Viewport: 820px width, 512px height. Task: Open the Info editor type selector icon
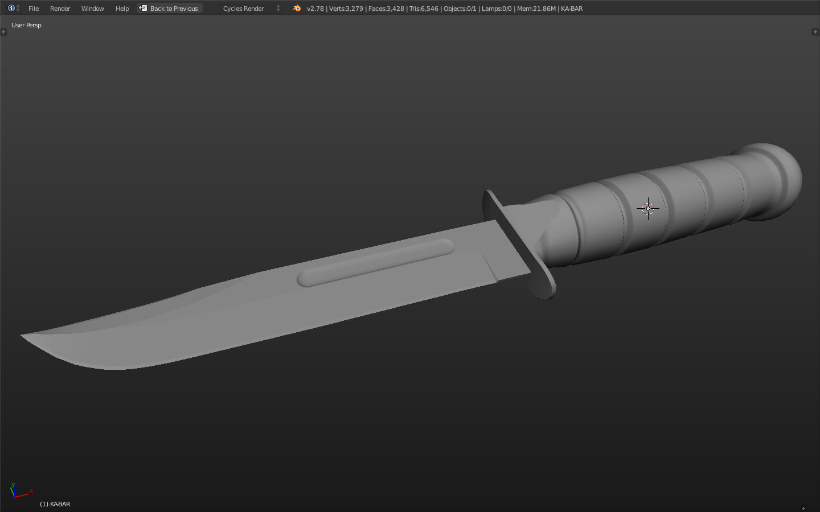tap(14, 8)
